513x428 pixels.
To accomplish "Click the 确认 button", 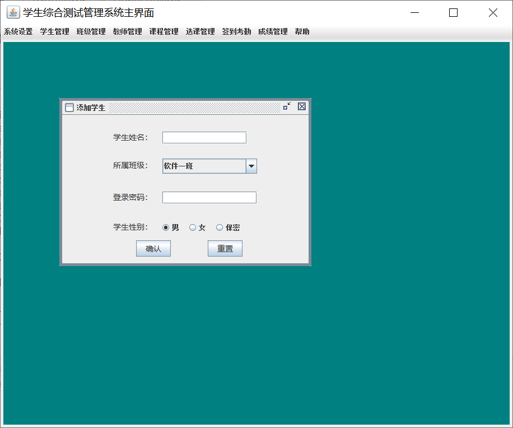I will [x=153, y=248].
